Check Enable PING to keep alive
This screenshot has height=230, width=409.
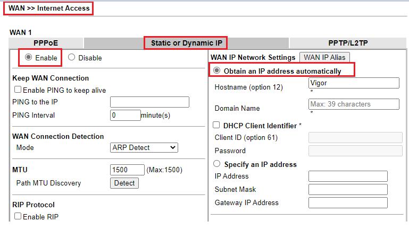click(x=18, y=90)
